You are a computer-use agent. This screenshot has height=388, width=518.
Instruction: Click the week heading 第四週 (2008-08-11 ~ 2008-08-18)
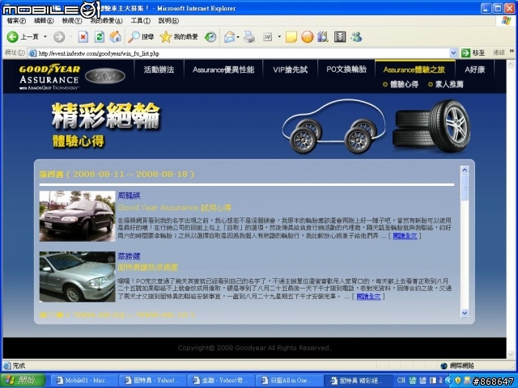pyautogui.click(x=117, y=175)
